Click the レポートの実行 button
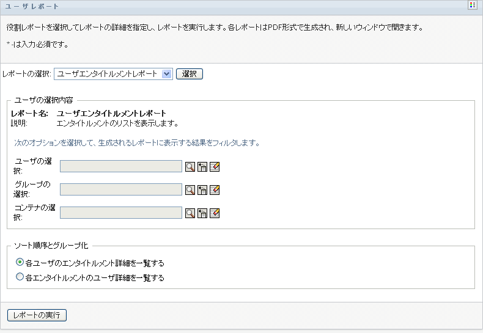483x333 pixels. coord(37,315)
